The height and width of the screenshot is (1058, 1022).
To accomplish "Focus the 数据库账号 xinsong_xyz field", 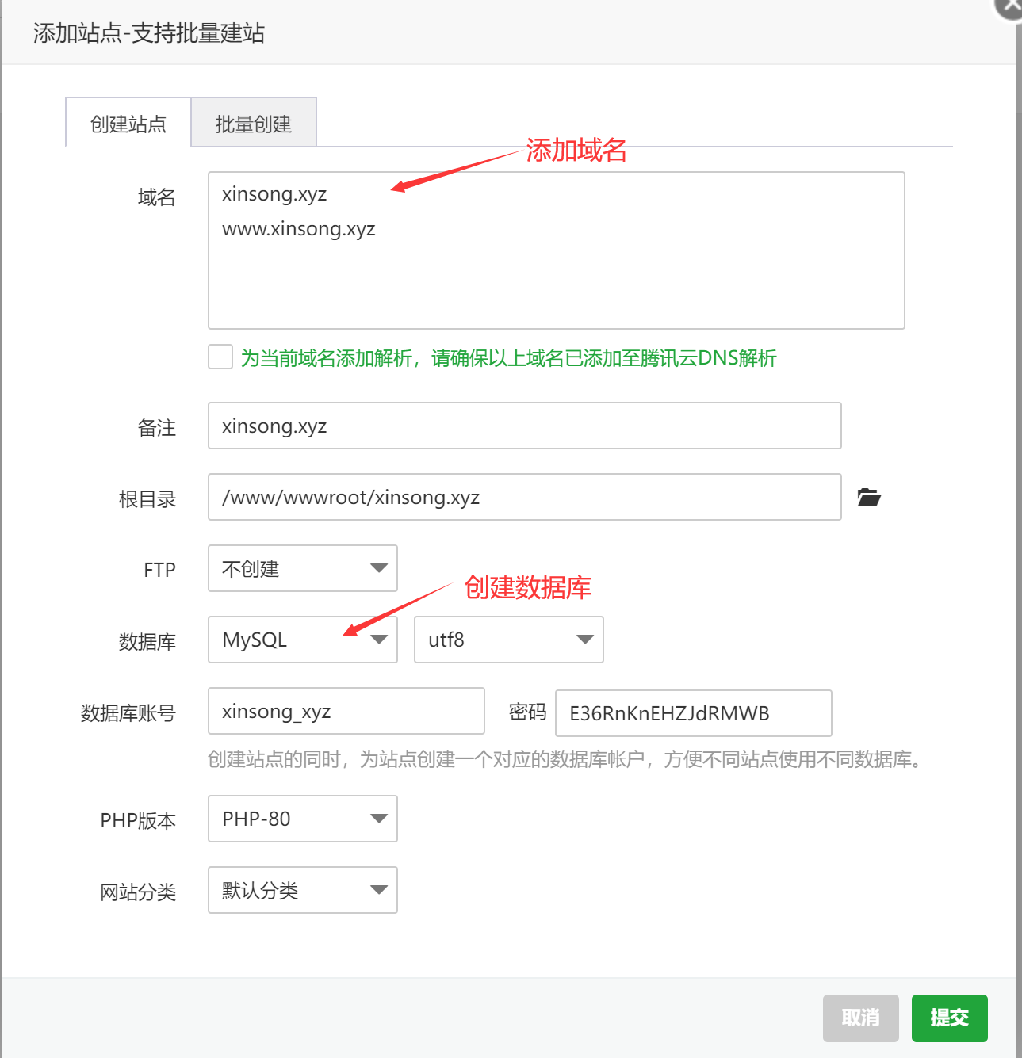I will pyautogui.click(x=346, y=711).
